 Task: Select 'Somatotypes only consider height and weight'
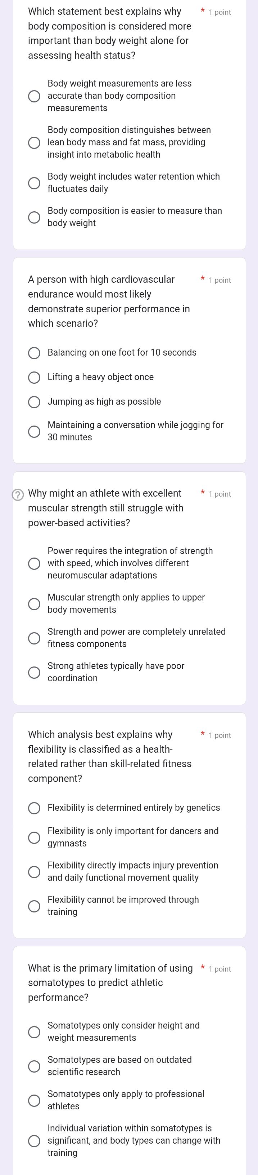(x=34, y=1031)
